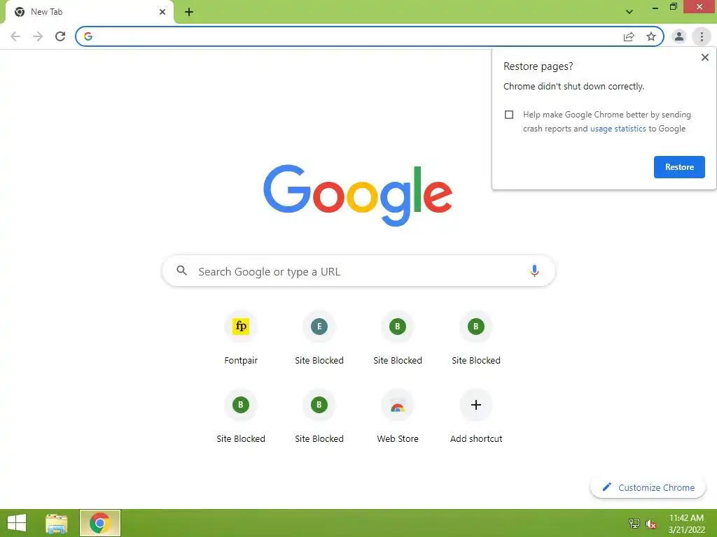This screenshot has height=537, width=717.
Task: Click the muted volume tray icon
Action: coord(651,524)
